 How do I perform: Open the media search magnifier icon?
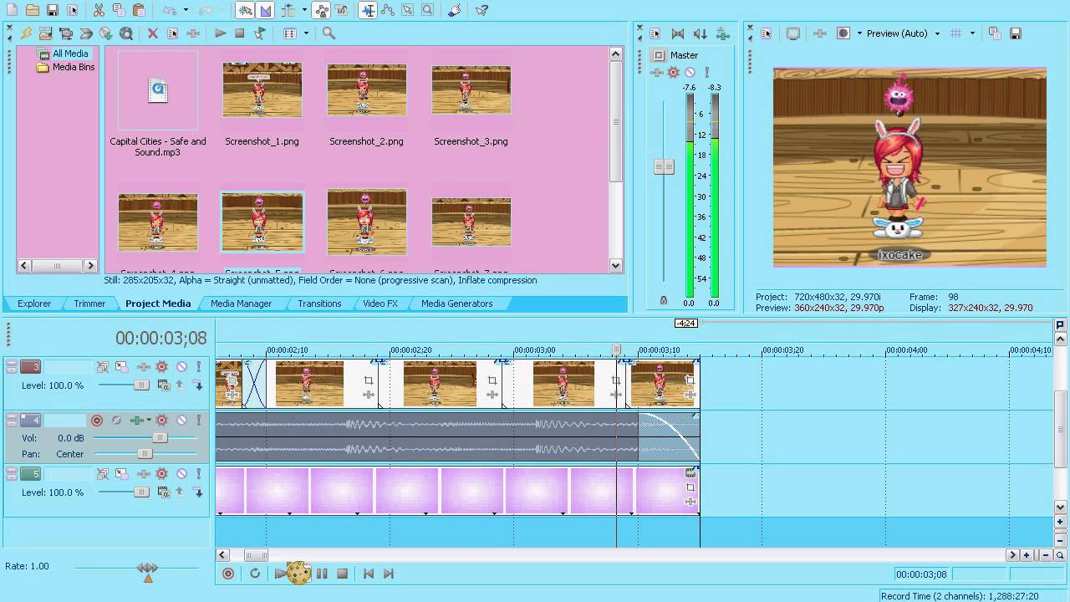coord(329,33)
